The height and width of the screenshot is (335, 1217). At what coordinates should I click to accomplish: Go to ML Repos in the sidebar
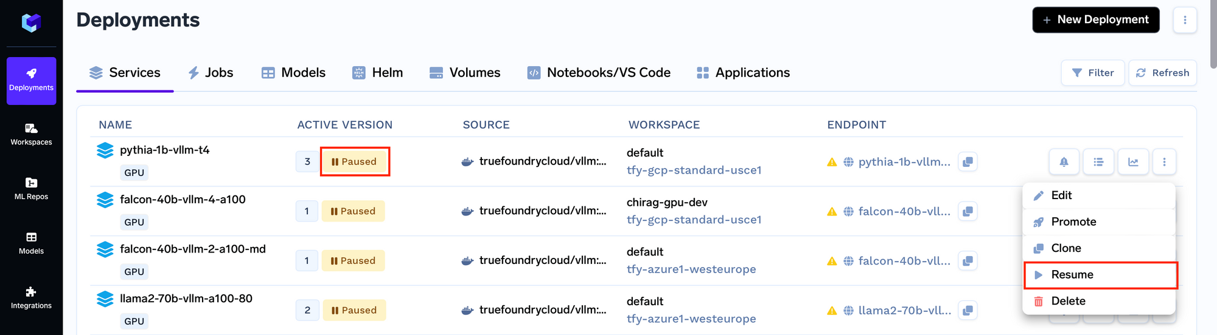click(x=31, y=189)
